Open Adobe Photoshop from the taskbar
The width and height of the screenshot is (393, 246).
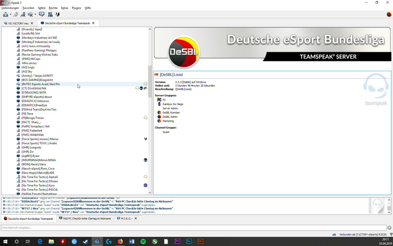tap(189, 241)
